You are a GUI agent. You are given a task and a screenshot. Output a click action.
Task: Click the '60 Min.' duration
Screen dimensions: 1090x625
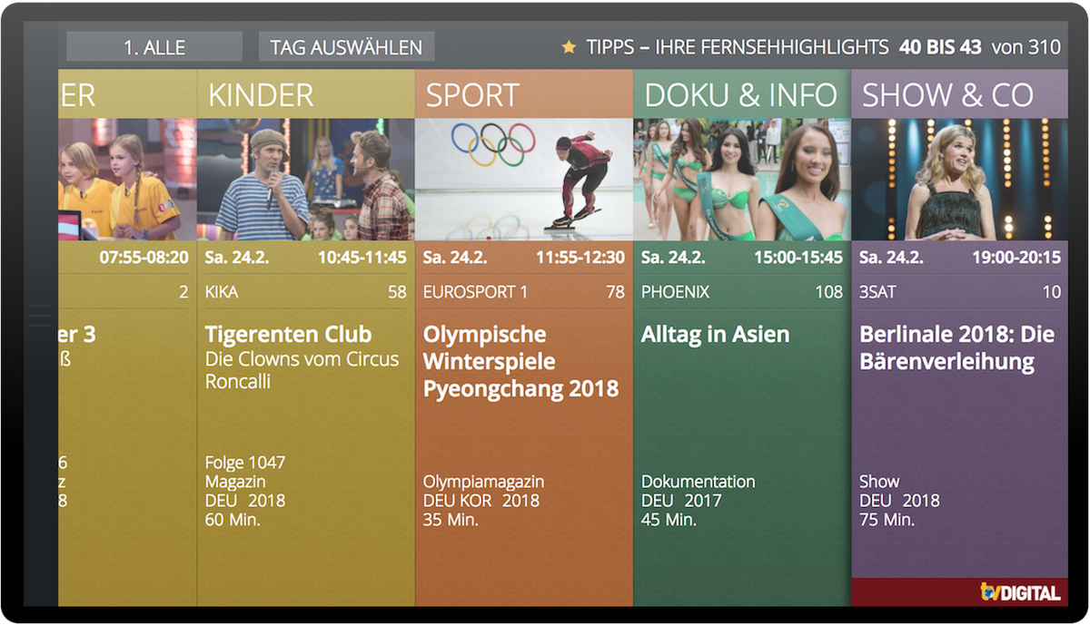tap(233, 521)
